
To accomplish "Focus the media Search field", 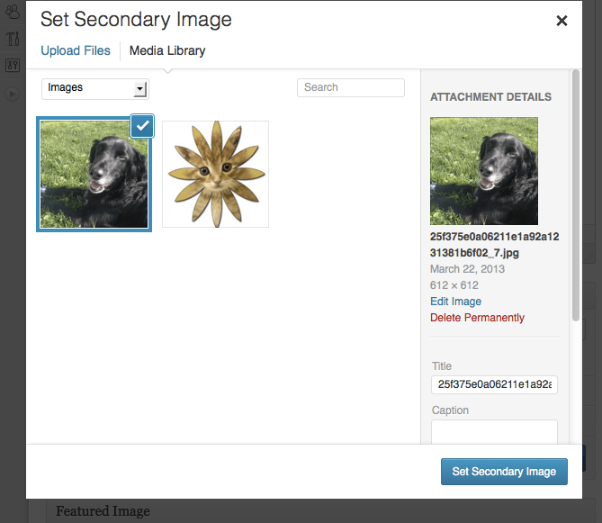I will [351, 87].
